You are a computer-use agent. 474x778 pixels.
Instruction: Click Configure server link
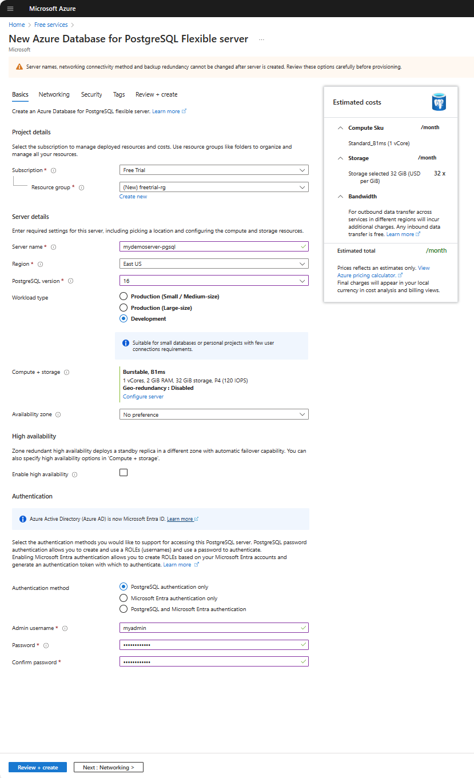(x=142, y=396)
